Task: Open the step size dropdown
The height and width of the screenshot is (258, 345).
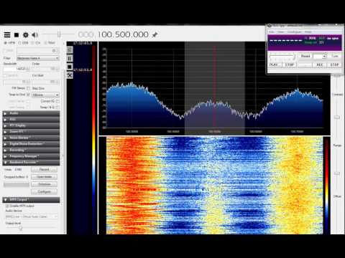Action: pyautogui.click(x=45, y=95)
